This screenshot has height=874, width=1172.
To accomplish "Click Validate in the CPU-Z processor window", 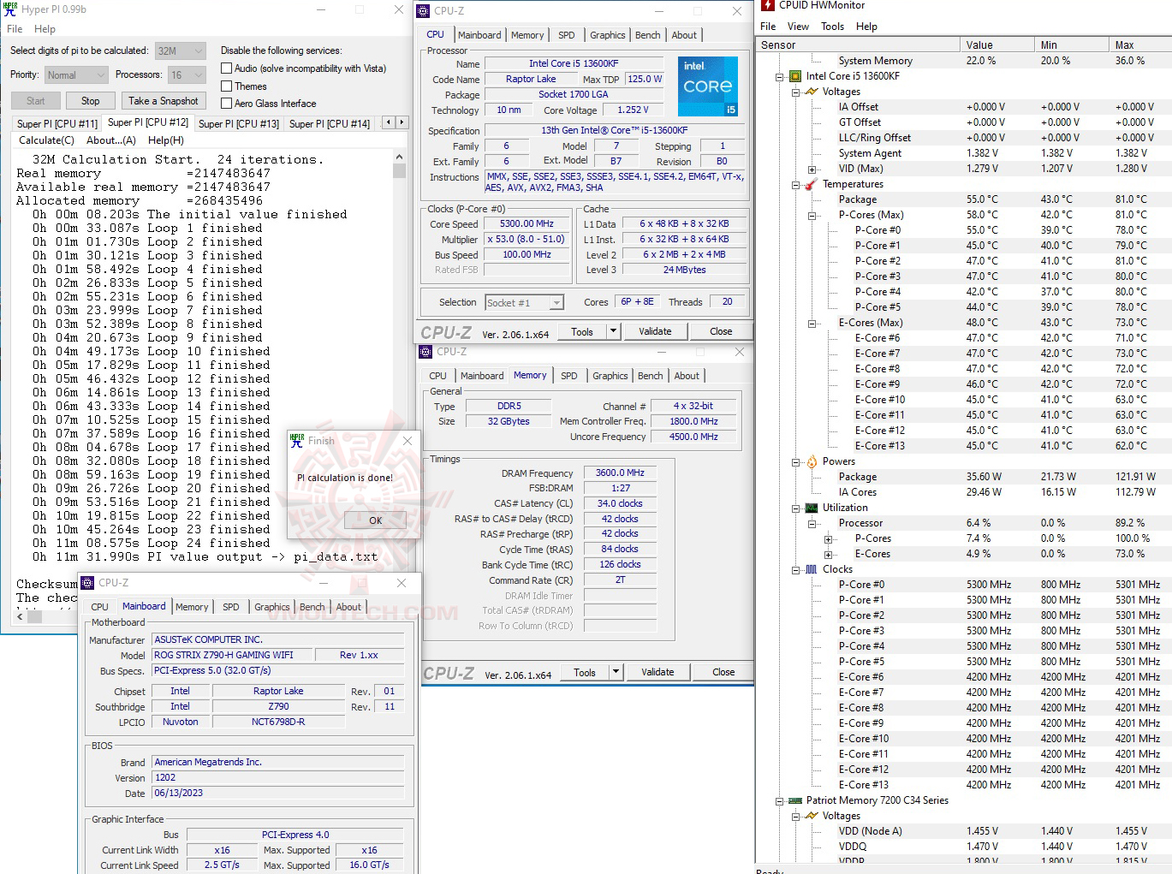I will pyautogui.click(x=655, y=331).
